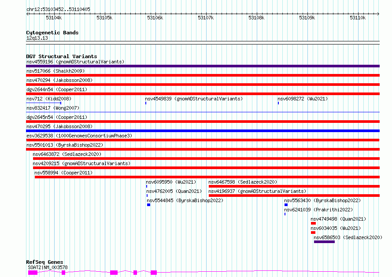Click the 12q13.13 cytogenetic band label
The height and width of the screenshot is (277, 392).
37,38
